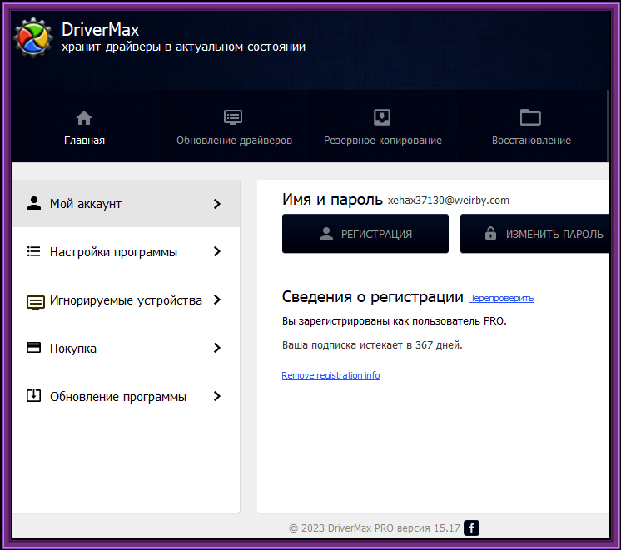
Task: Click the monitor icon beside Игнорируемые устройства
Action: [36, 303]
